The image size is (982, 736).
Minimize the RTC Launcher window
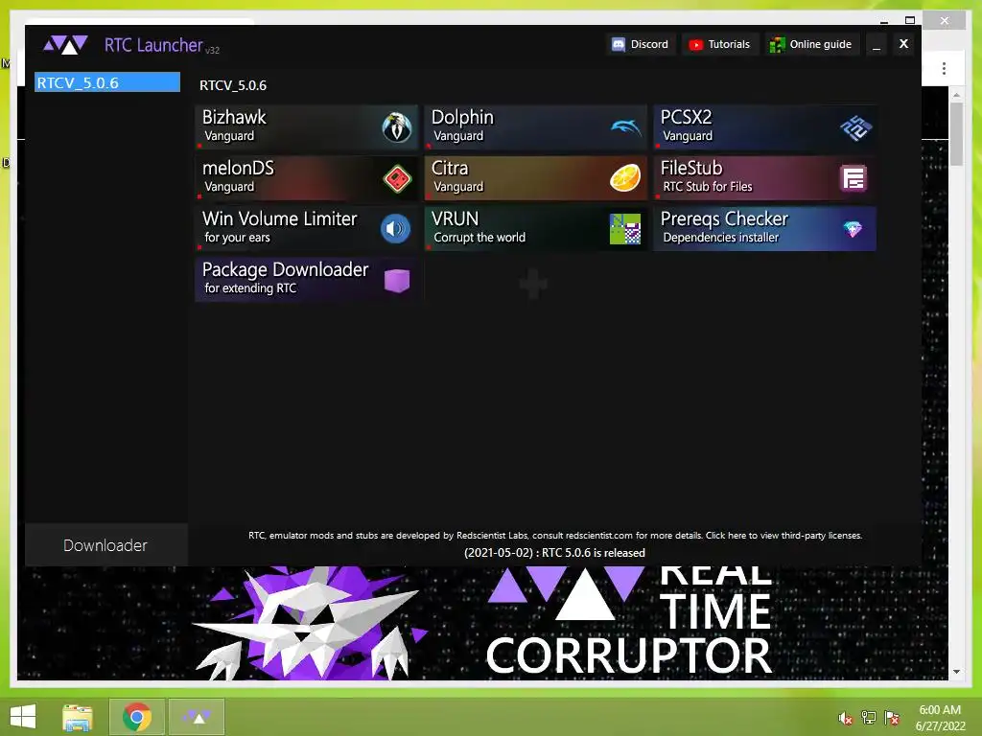pos(877,44)
